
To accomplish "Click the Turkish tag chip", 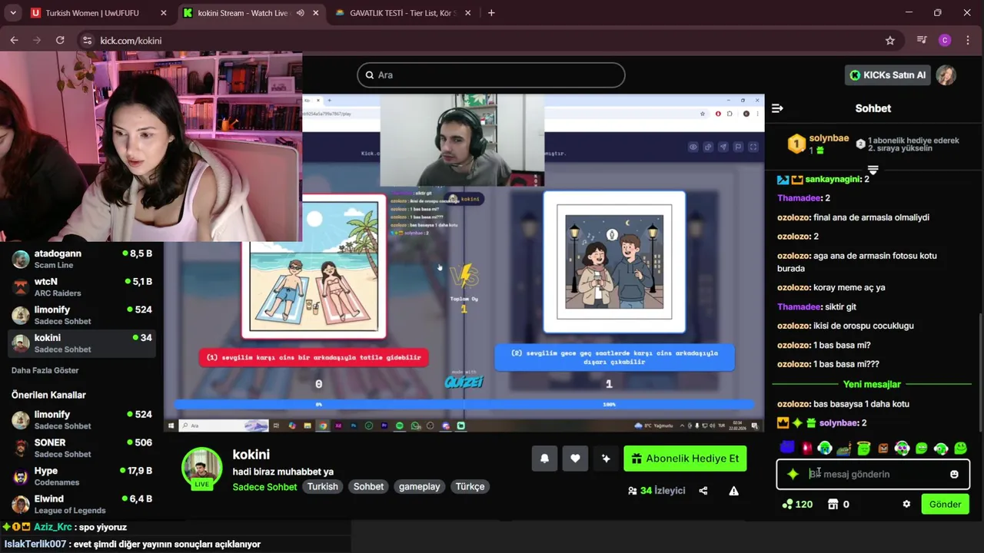I will pos(323,486).
